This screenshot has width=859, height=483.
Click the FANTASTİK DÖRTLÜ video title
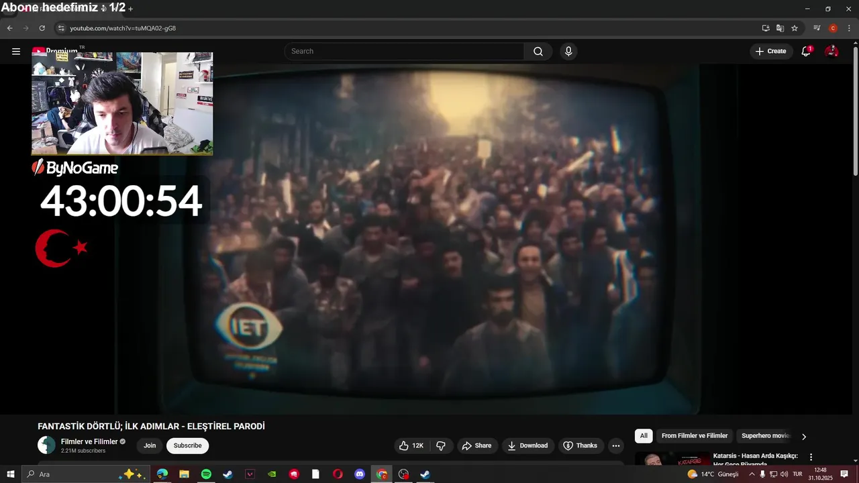[151, 427]
